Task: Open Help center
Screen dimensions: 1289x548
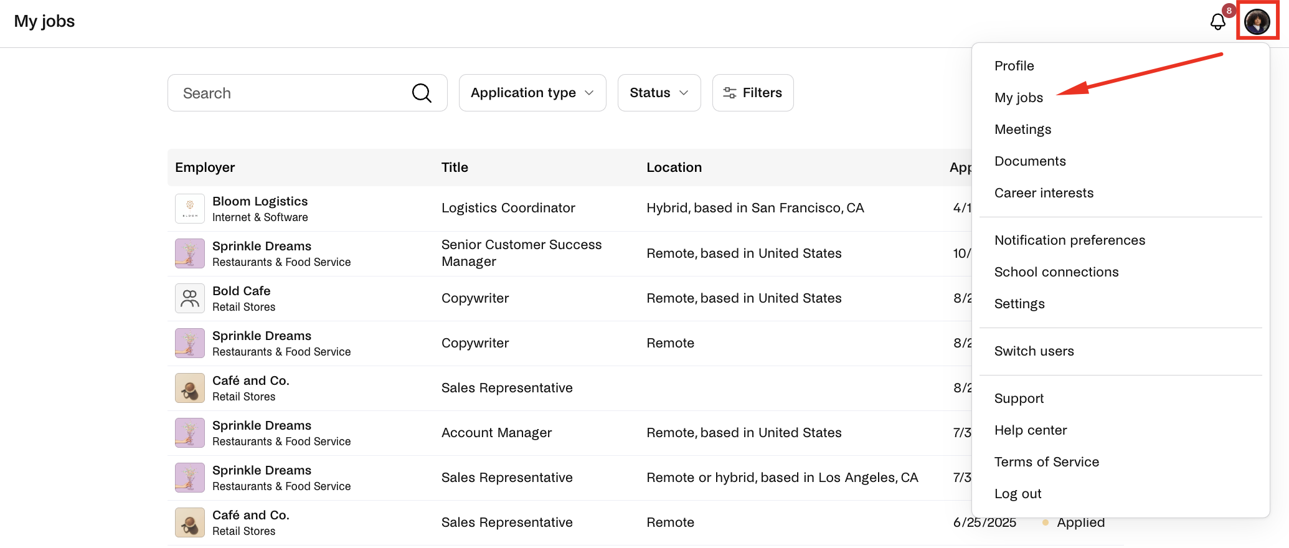Action: coord(1031,430)
